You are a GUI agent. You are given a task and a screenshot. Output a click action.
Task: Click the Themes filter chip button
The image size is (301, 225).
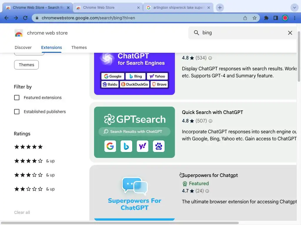click(26, 65)
